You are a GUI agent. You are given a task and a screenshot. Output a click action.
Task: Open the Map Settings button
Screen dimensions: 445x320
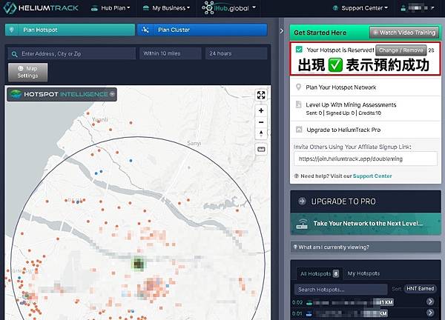pyautogui.click(x=27, y=72)
